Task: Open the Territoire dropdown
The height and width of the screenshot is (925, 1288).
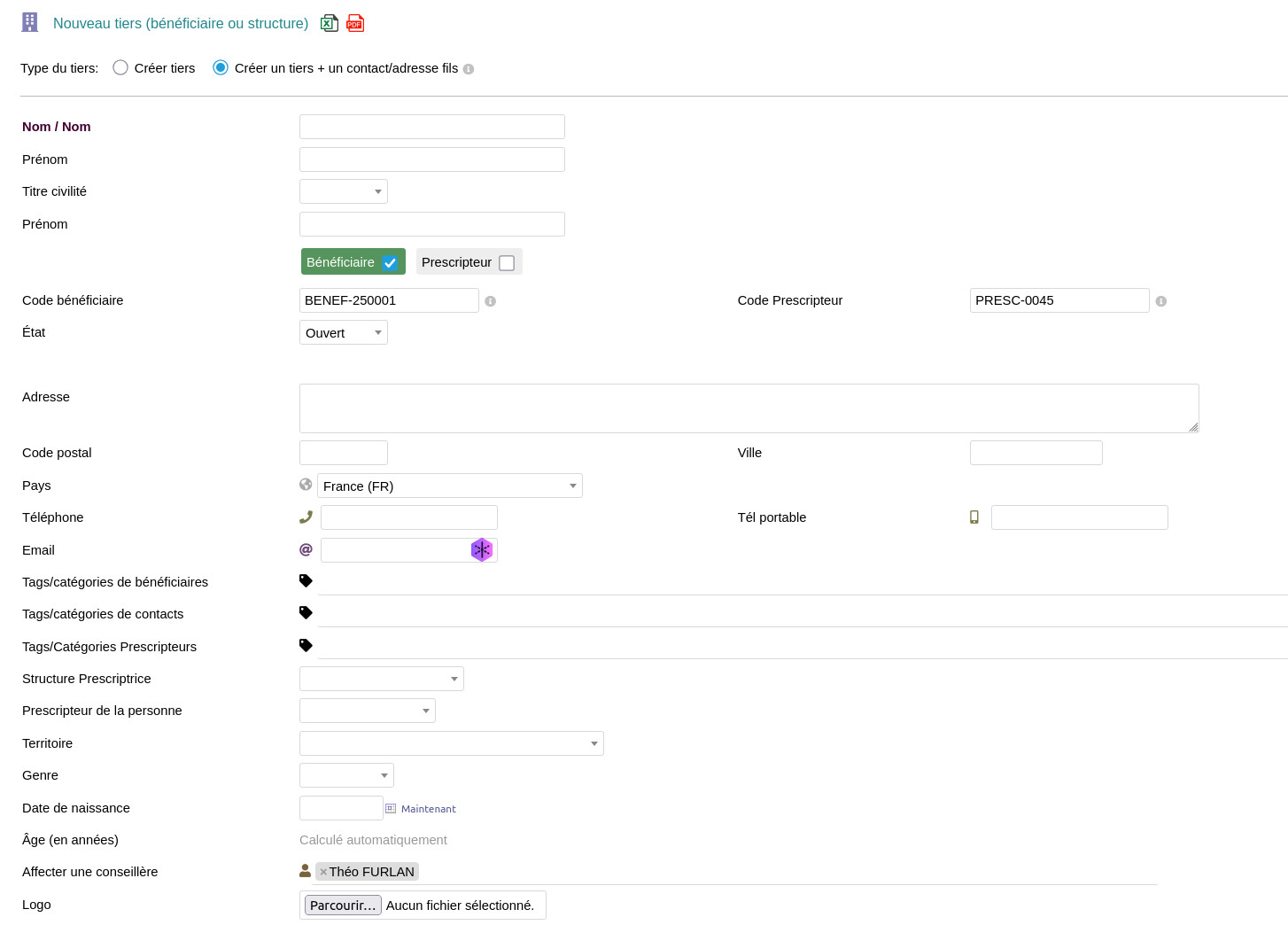Action: click(452, 743)
